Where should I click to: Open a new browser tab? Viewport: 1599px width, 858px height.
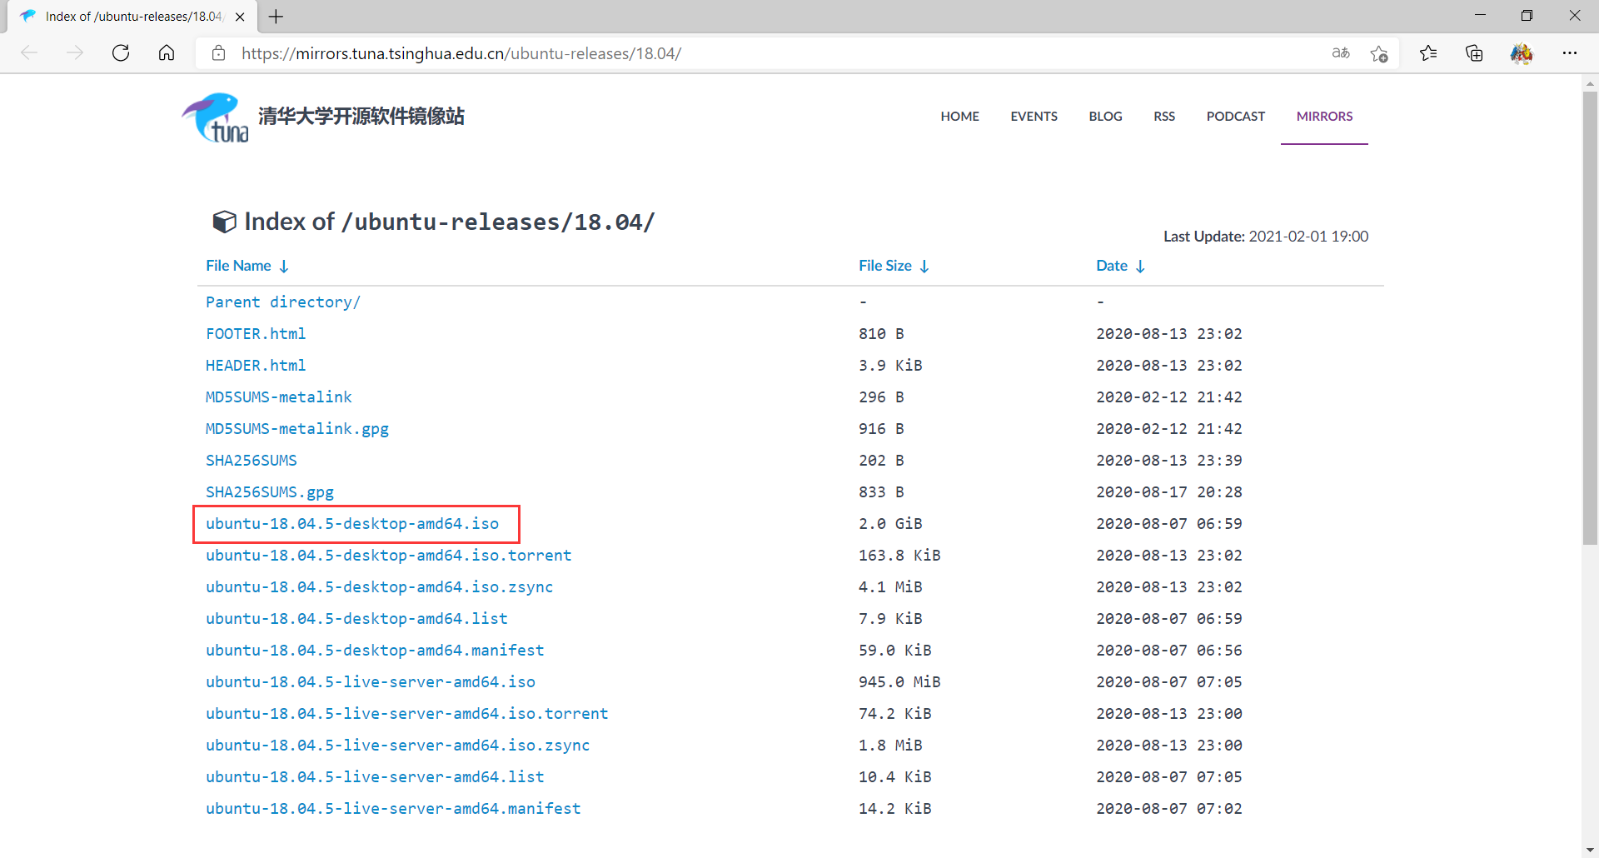pos(276,17)
